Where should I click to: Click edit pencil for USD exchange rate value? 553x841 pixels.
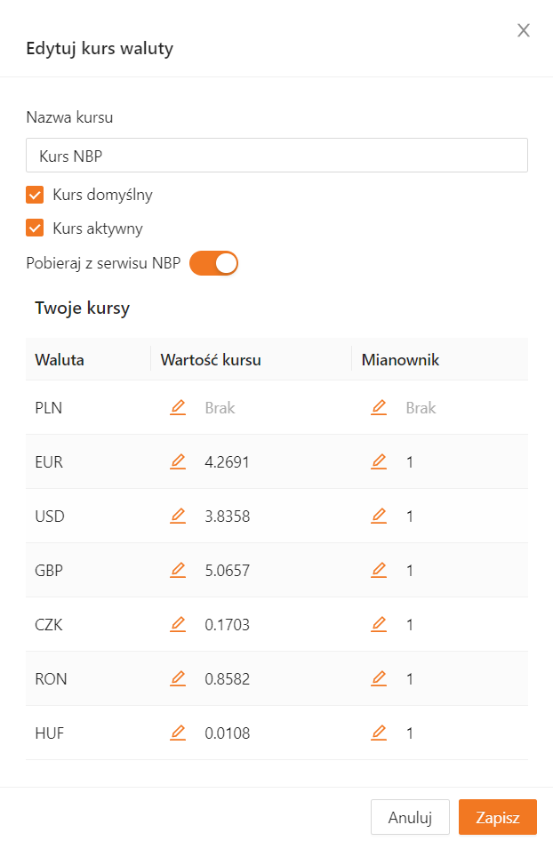pos(178,516)
